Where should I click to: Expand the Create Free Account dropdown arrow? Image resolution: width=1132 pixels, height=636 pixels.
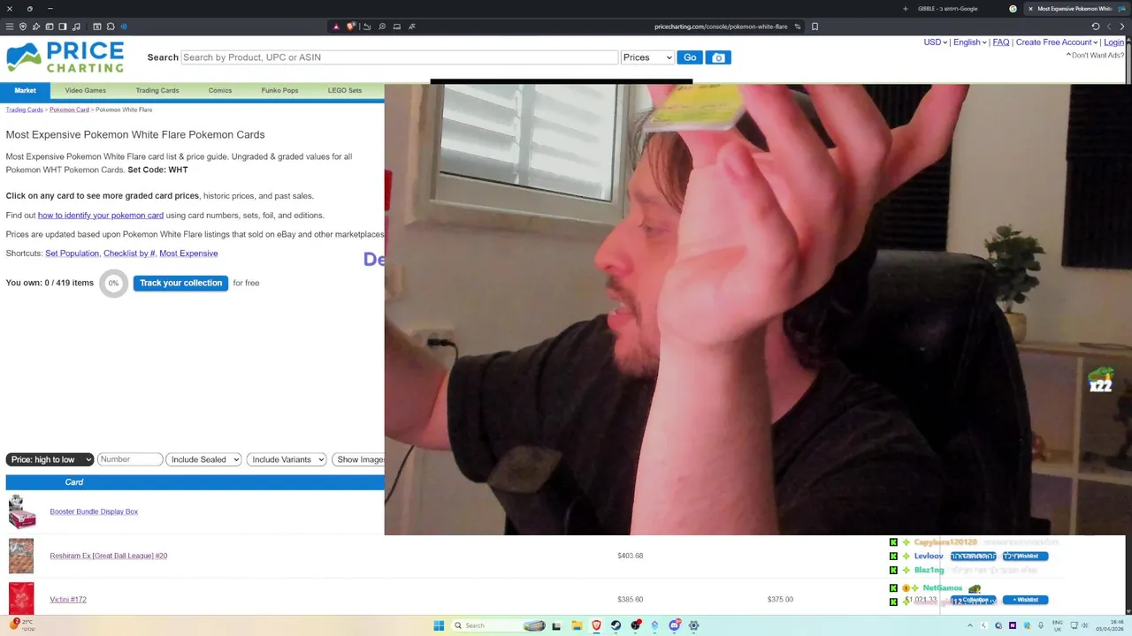[1095, 42]
